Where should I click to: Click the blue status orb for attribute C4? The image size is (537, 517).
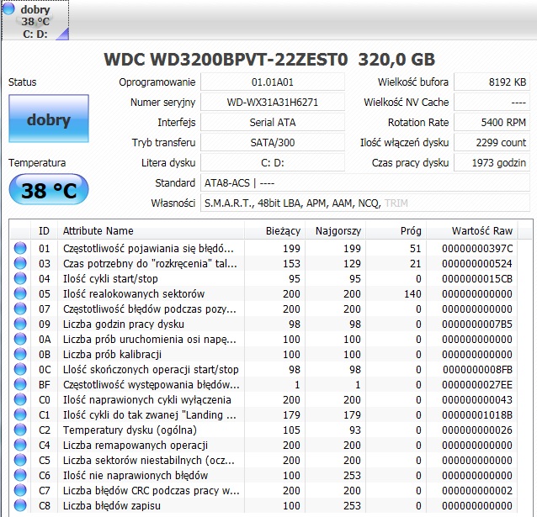(20, 445)
